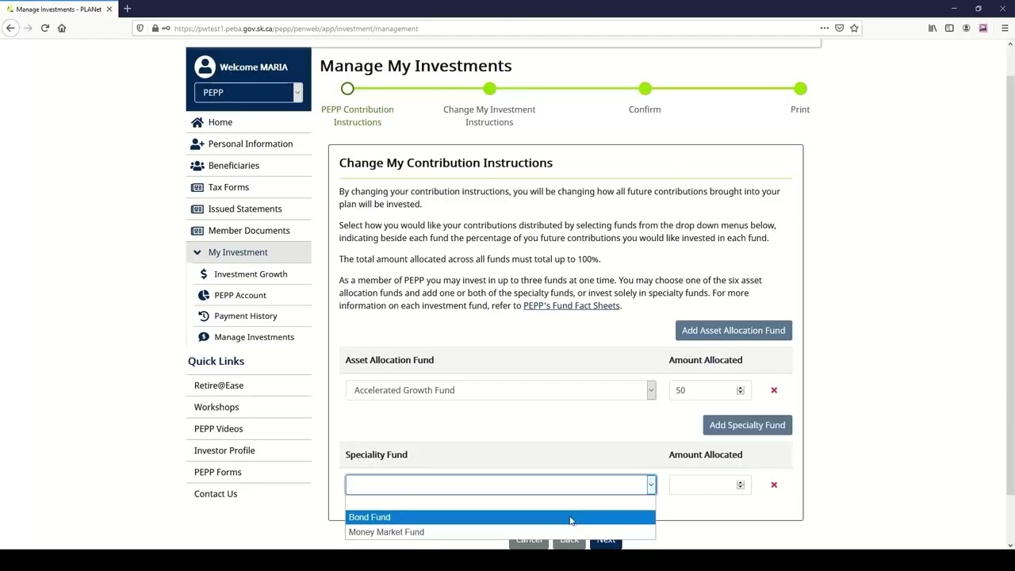Click the user avatar icon beside Welcome MARIA
1015x571 pixels.
(x=205, y=67)
